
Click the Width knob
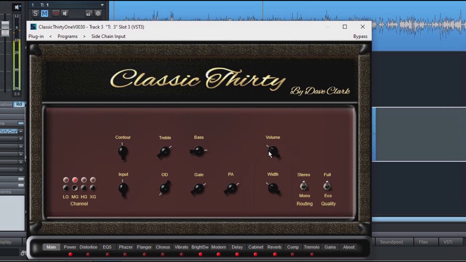point(273,188)
